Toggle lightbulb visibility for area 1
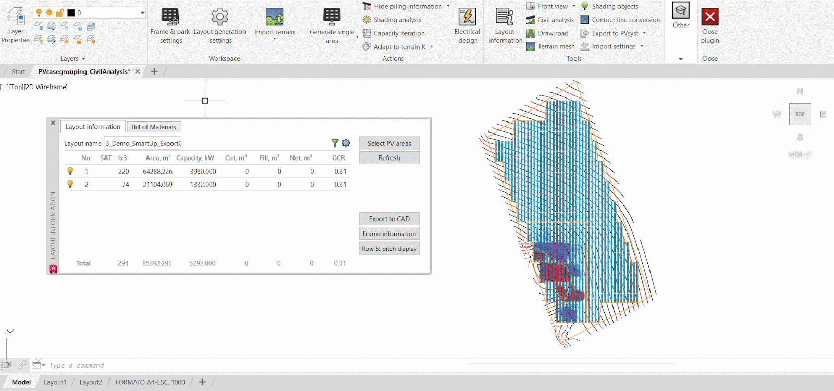This screenshot has height=391, width=834. (70, 171)
